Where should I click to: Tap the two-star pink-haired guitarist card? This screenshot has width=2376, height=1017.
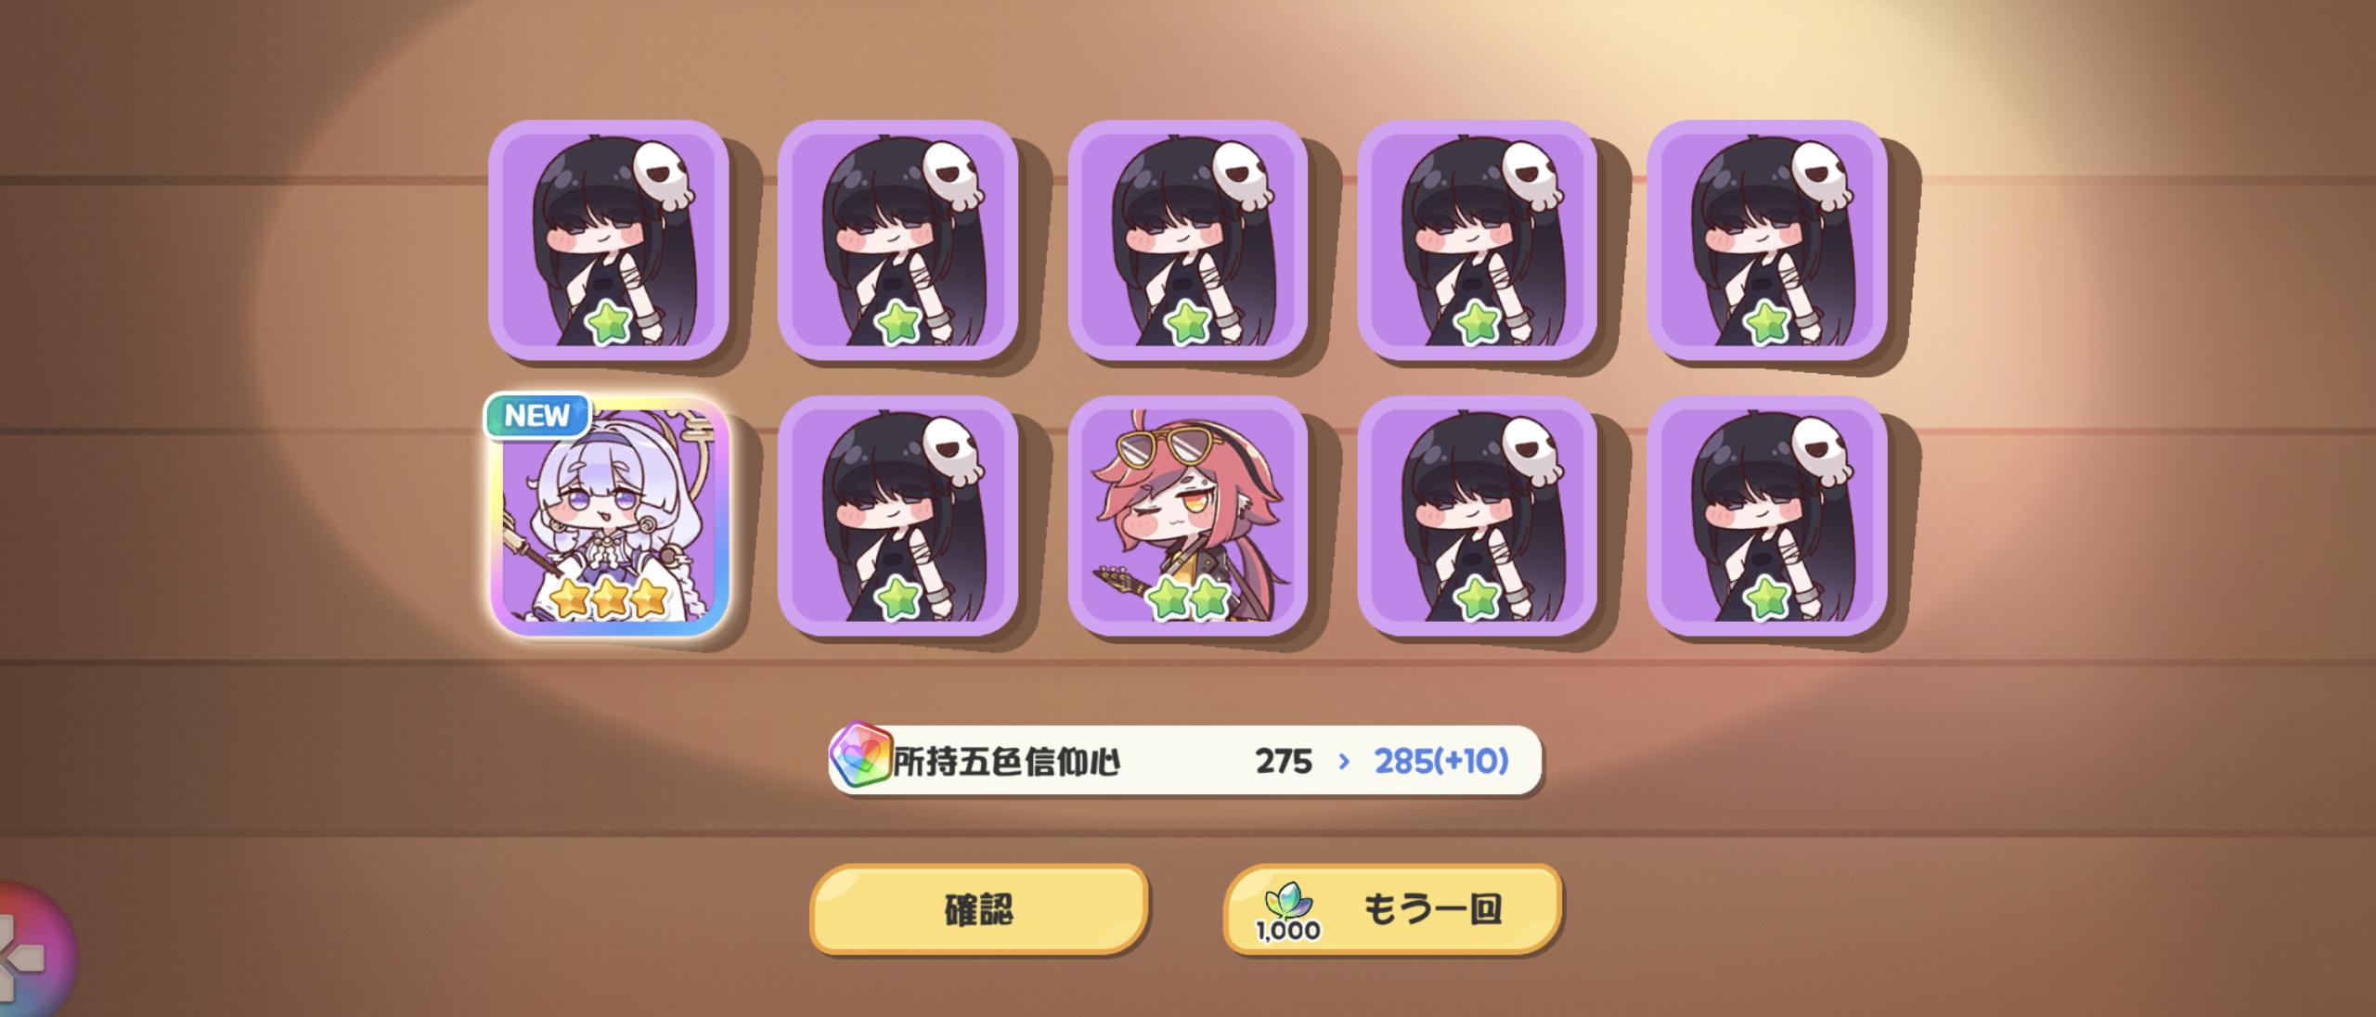click(1187, 516)
